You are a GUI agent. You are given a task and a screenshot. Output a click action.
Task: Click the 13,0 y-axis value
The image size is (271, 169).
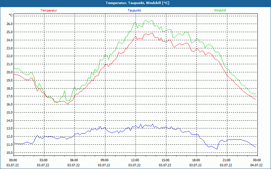click(10, 128)
